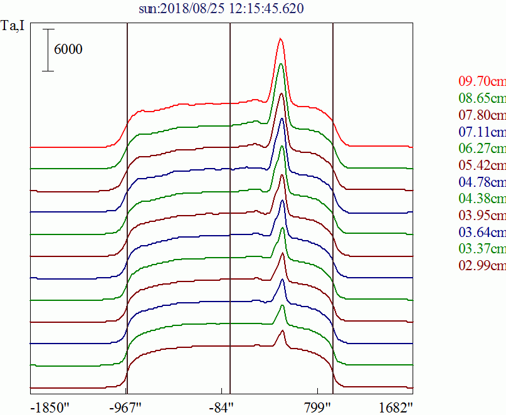Click the peak of the red 09.70cm curve
Screen dimensions: 506x415
(x=280, y=38)
